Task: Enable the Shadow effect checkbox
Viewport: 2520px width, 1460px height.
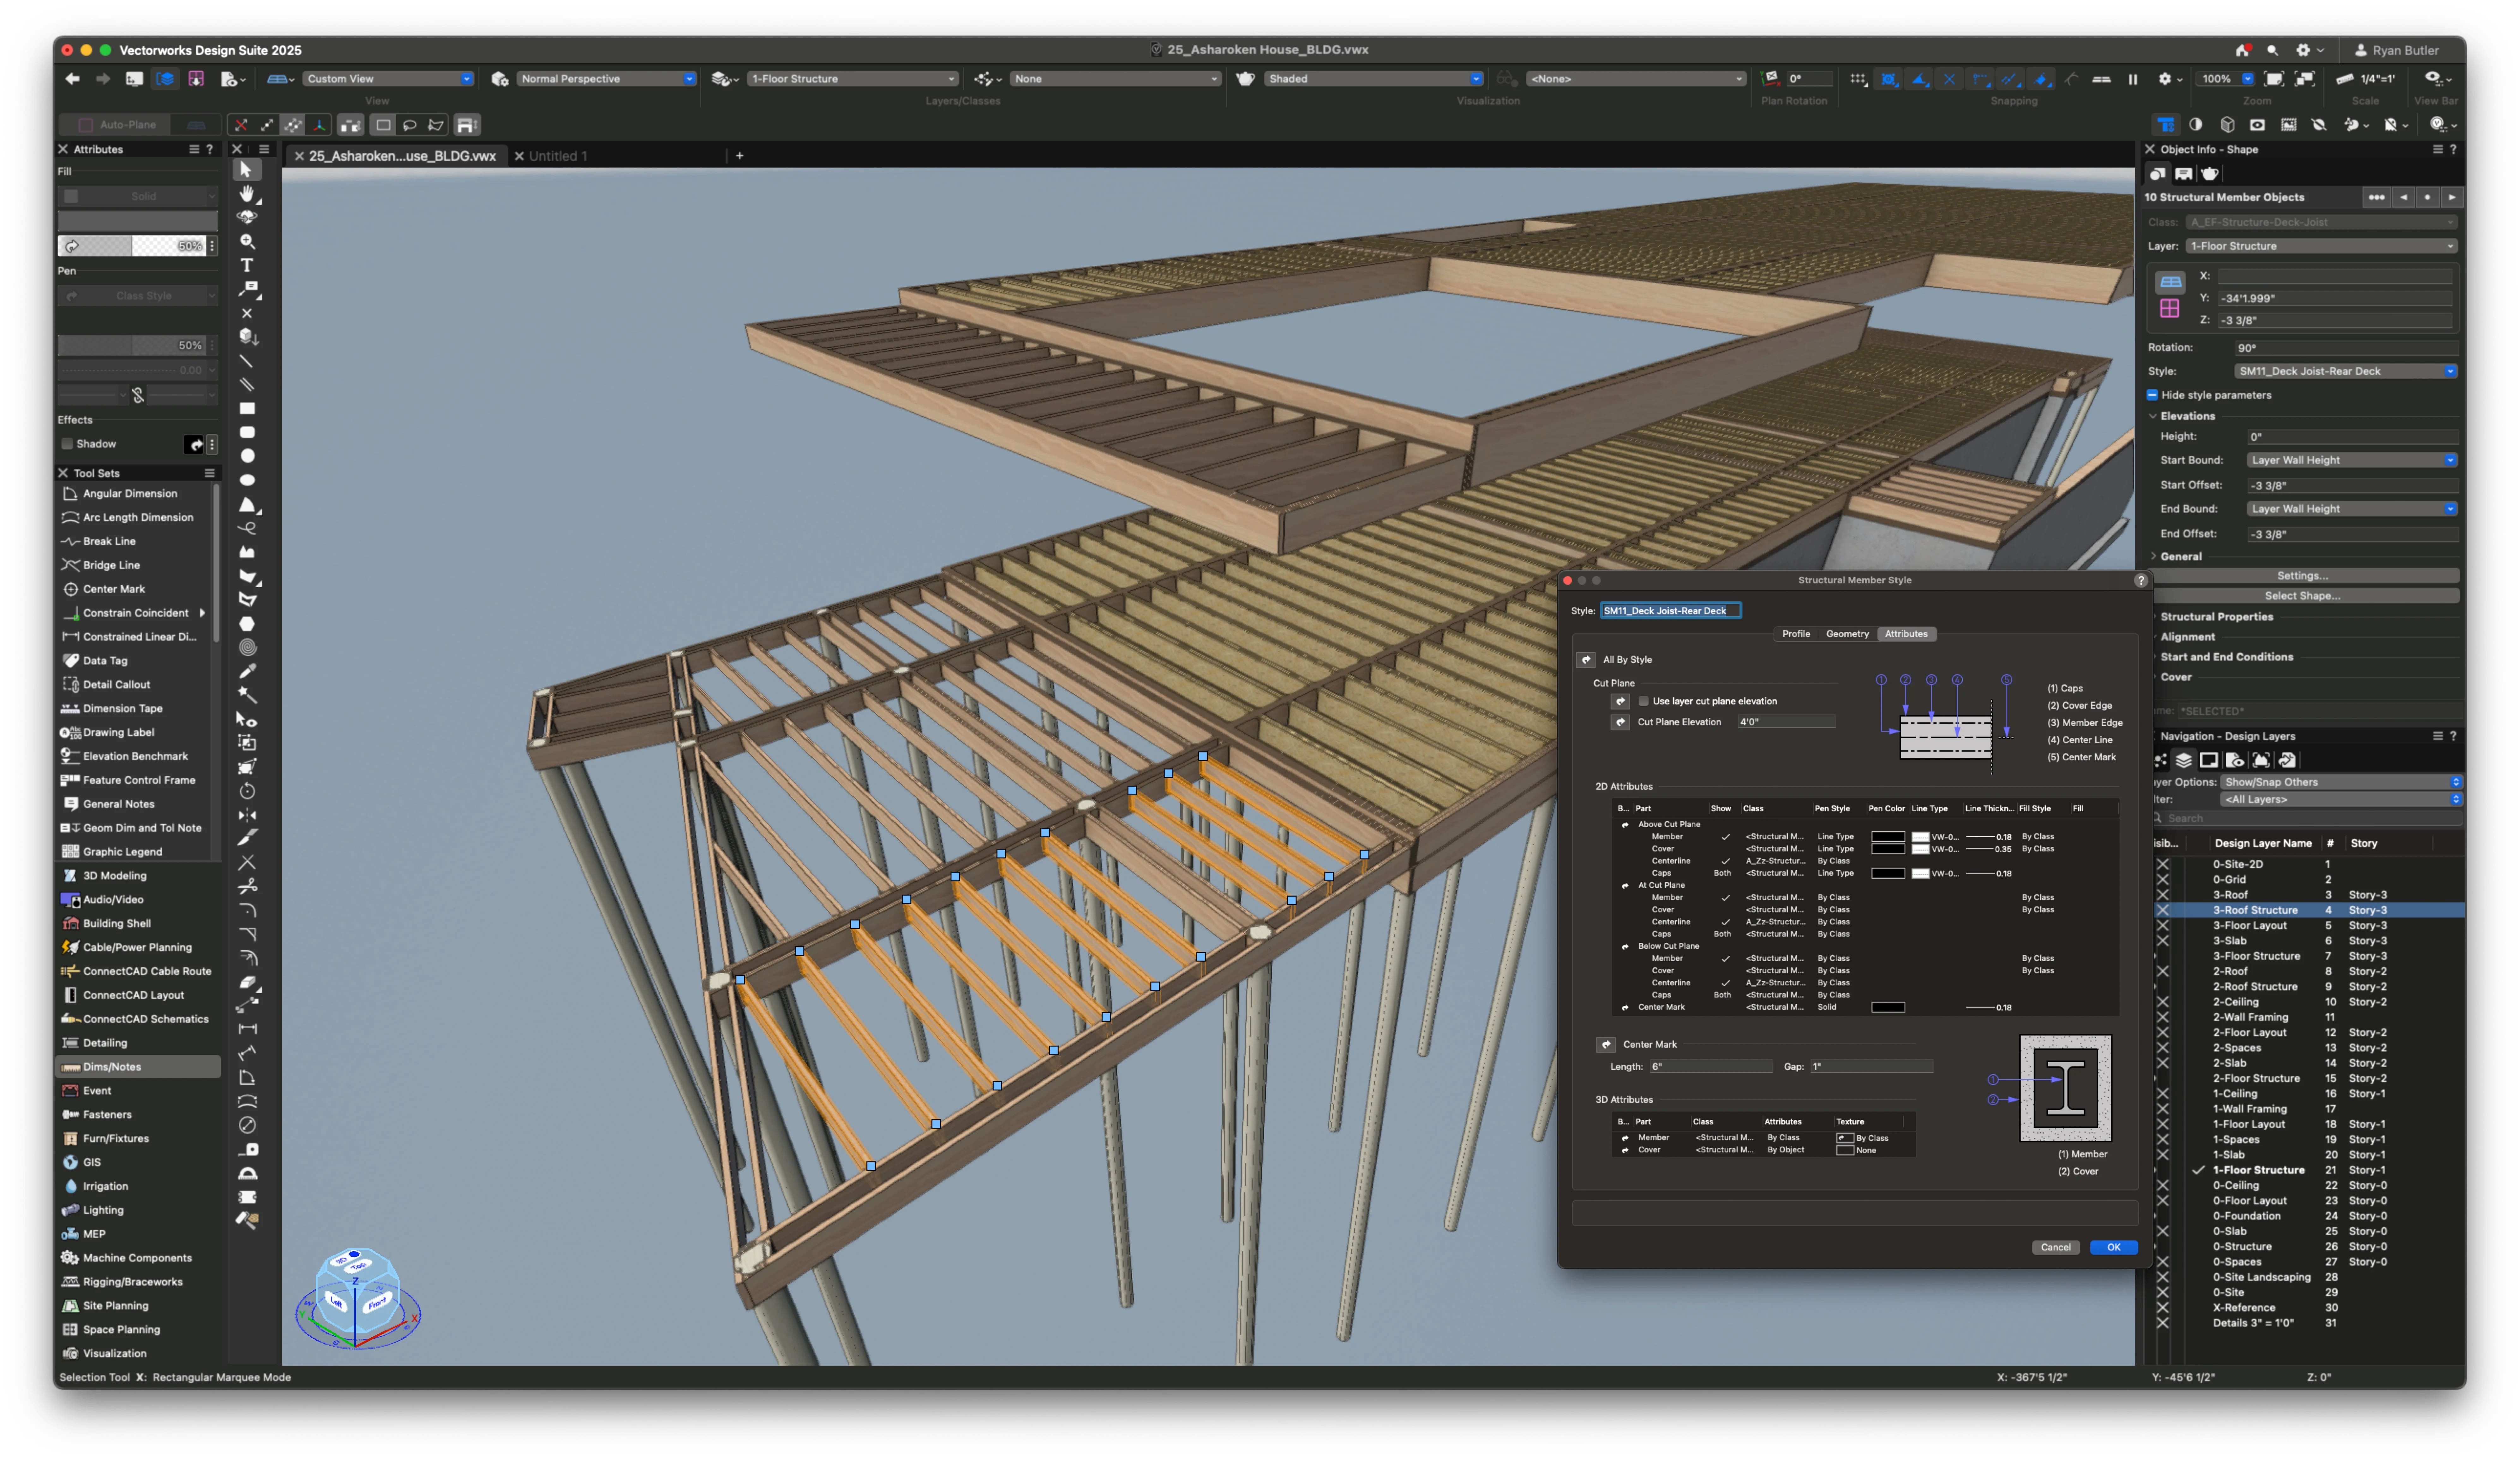Action: click(67, 444)
